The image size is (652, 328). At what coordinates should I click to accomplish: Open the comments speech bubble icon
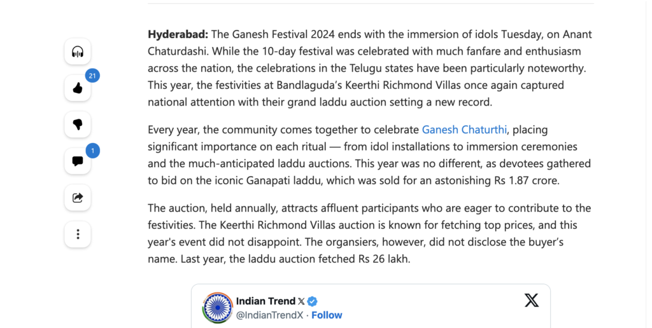[78, 161]
